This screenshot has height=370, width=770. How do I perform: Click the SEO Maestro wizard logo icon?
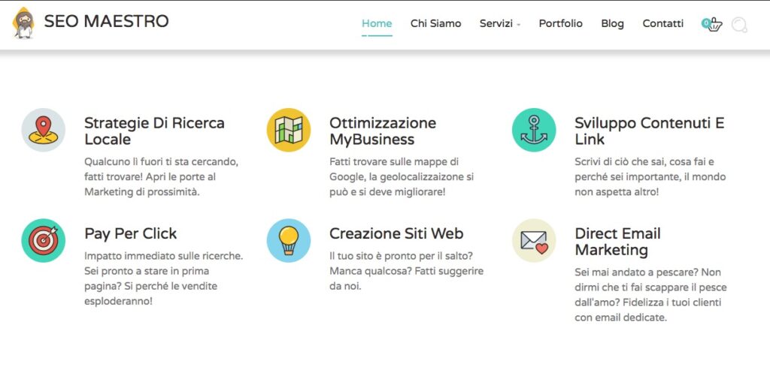[x=24, y=23]
